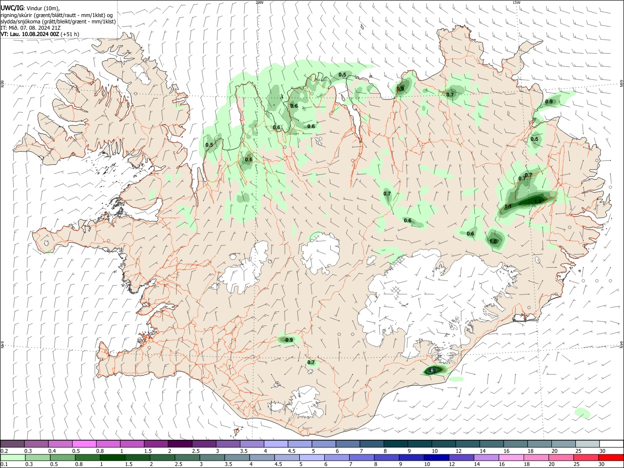Click the bright red 30+ rain swatch
Image resolution: width=624 pixels, height=468 pixels.
611,458
